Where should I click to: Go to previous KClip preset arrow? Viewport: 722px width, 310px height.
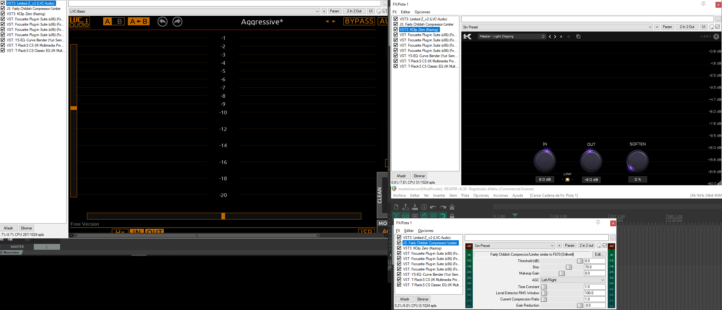pyautogui.click(x=550, y=36)
